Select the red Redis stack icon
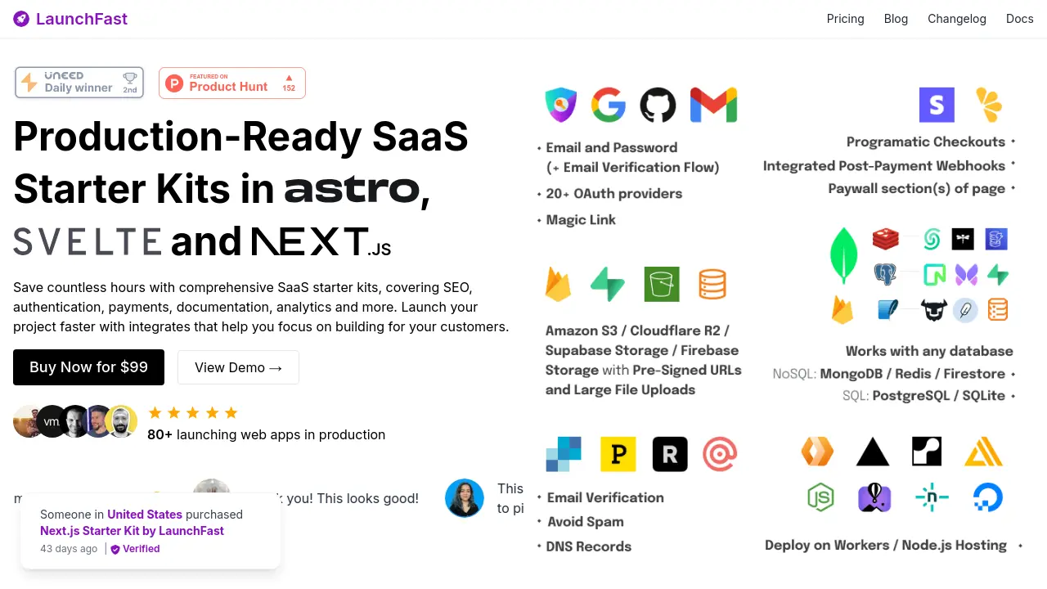Viewport: 1047px width, 589px height. coord(886,239)
